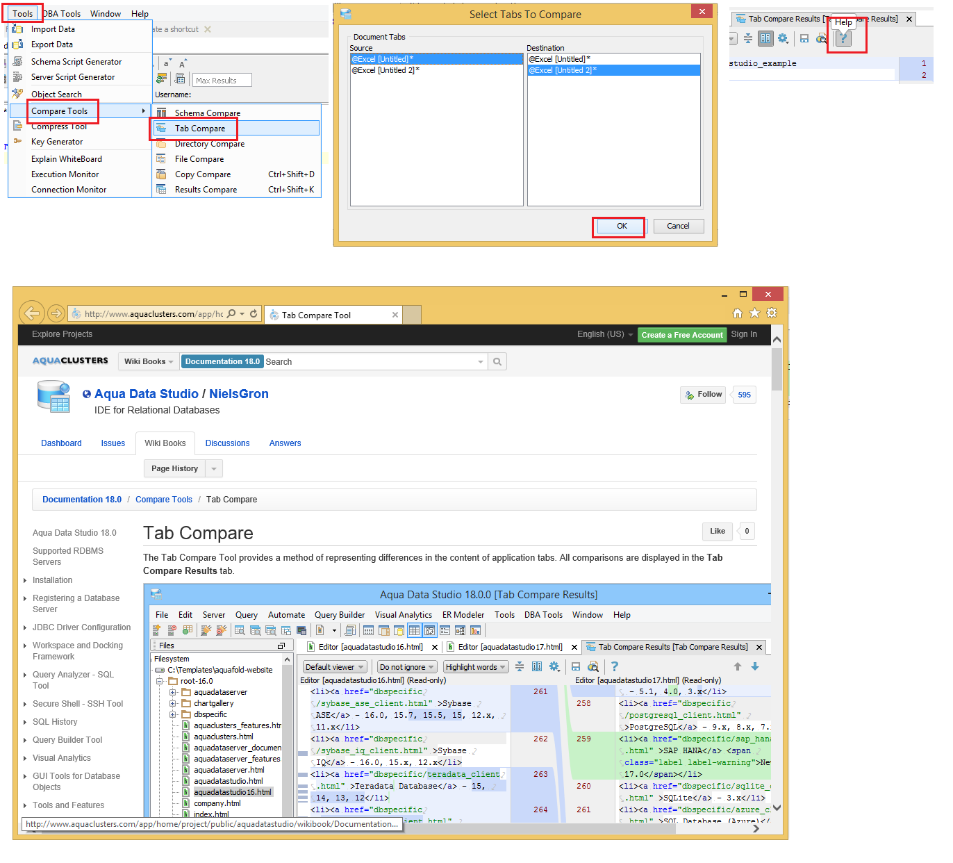Go back using the browser back arrow
This screenshot has width=953, height=863.
(31, 313)
